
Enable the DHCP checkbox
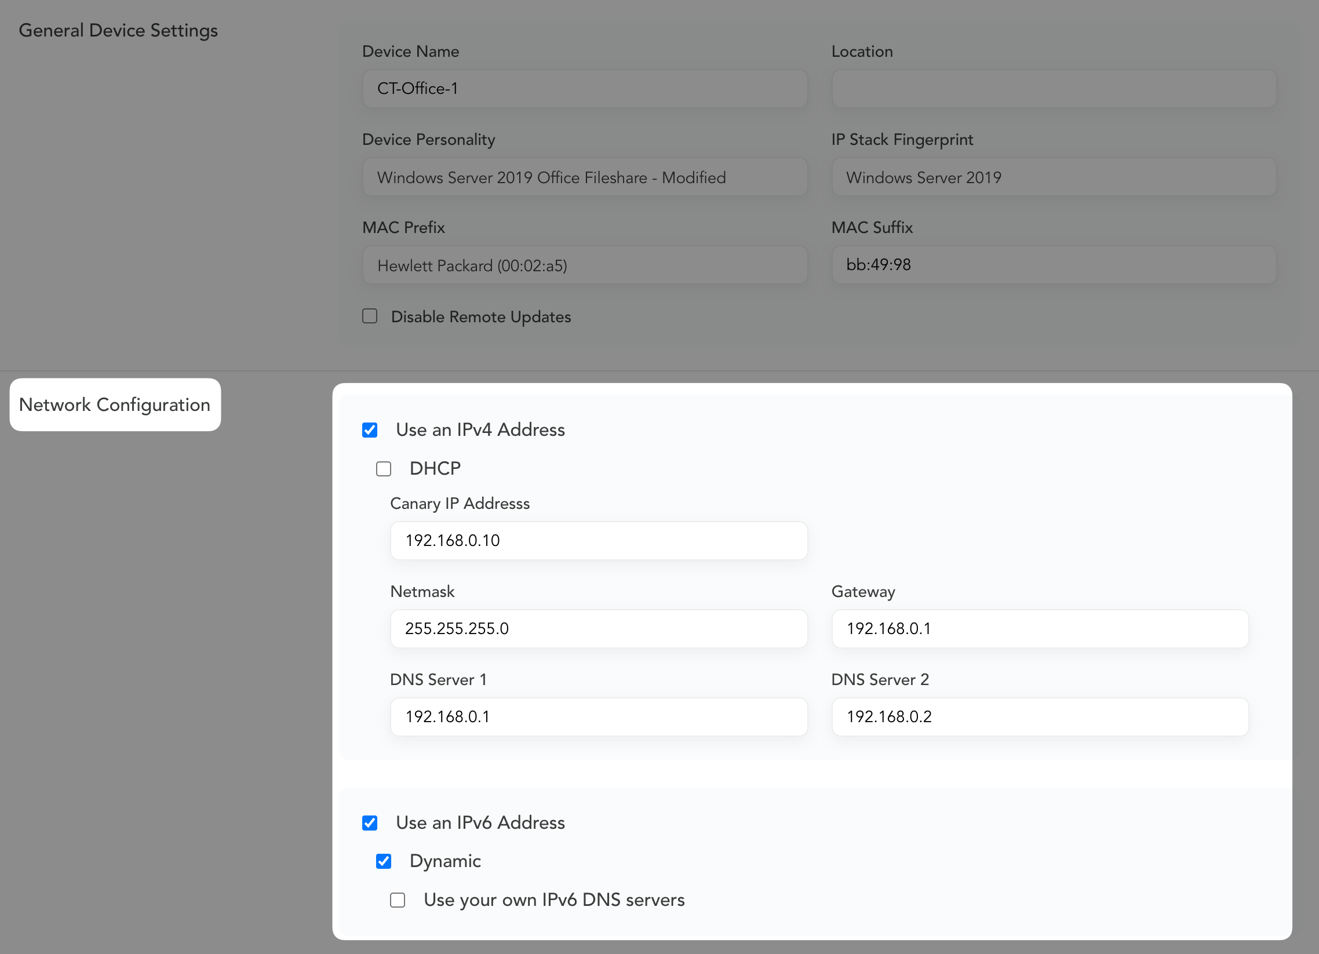(x=383, y=469)
